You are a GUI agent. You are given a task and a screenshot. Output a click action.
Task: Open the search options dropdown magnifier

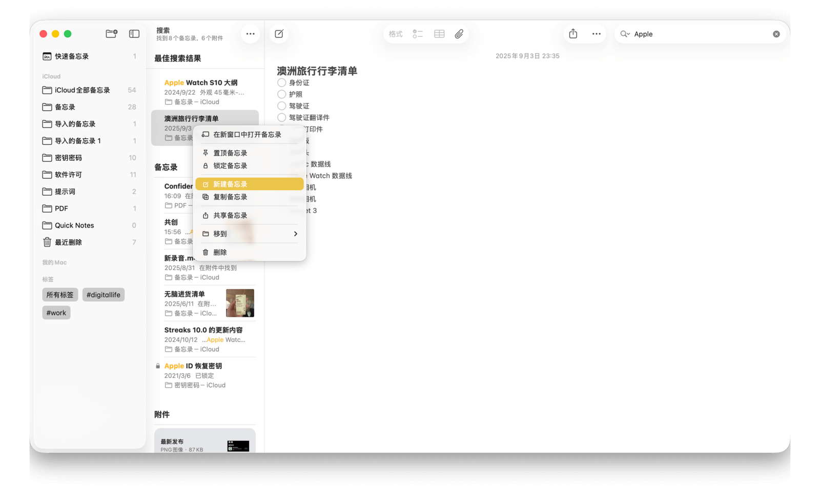point(625,34)
